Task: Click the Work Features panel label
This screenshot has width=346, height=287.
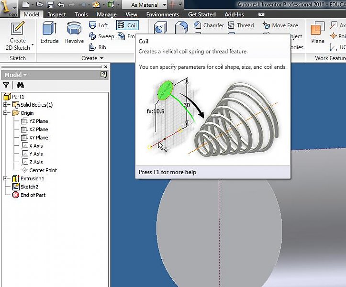Action: coord(330,58)
